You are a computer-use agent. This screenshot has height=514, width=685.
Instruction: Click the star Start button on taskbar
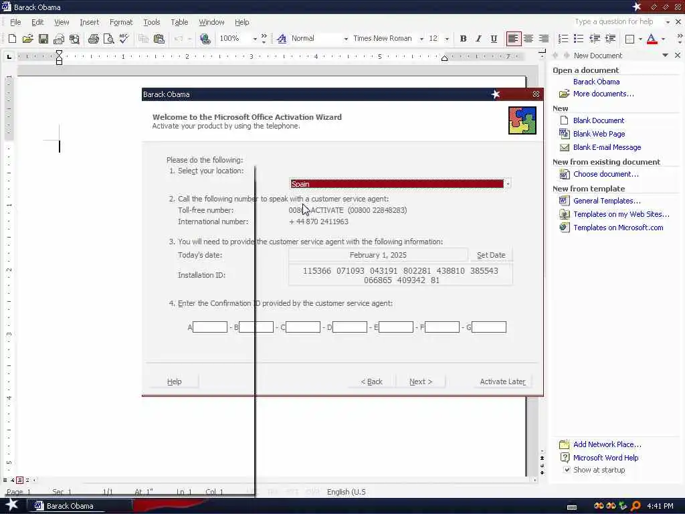pyautogui.click(x=11, y=505)
